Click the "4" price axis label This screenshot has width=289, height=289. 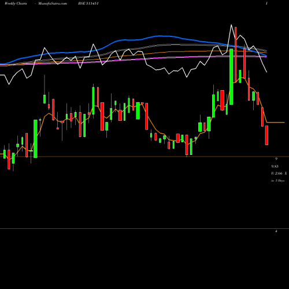point(276,231)
